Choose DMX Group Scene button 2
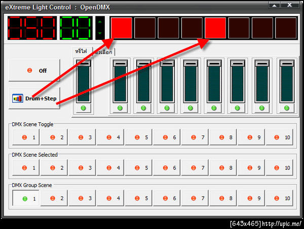 pos(54,198)
